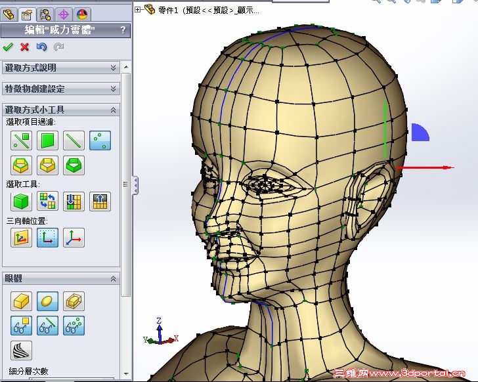Click the first yellow body filter icon

tap(21, 165)
